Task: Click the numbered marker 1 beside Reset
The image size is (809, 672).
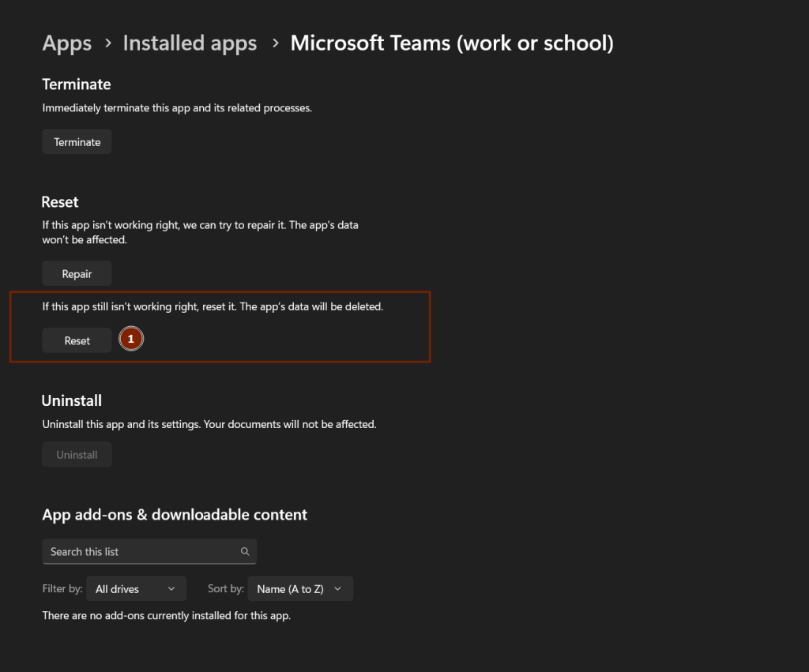Action: 131,339
